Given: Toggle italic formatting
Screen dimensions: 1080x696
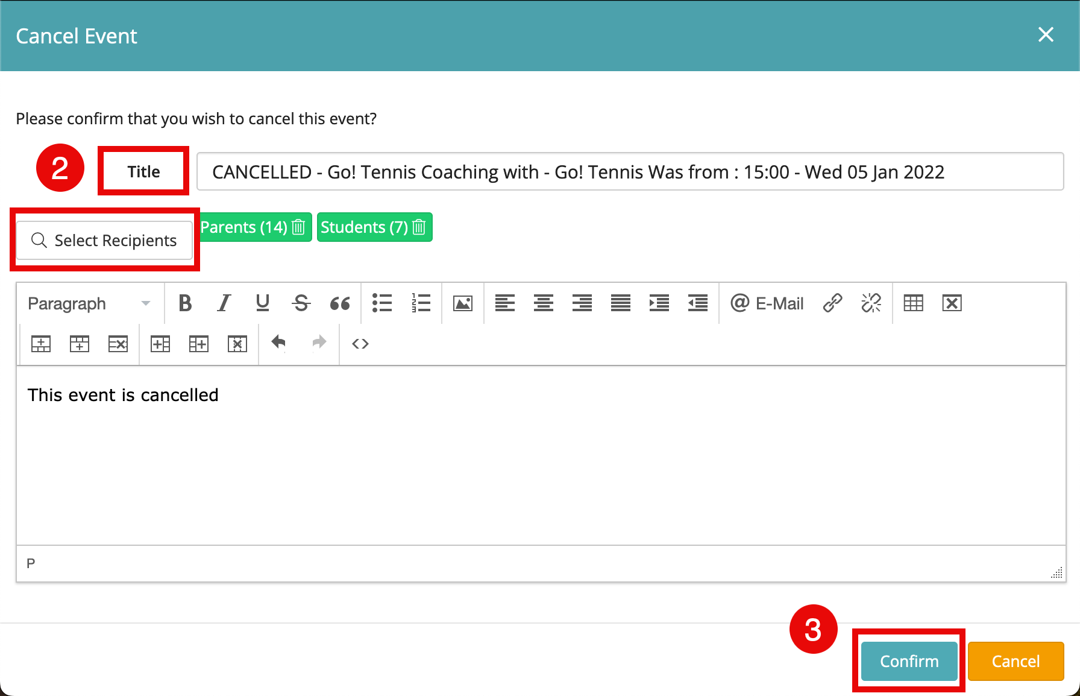Looking at the screenshot, I should pyautogui.click(x=224, y=303).
